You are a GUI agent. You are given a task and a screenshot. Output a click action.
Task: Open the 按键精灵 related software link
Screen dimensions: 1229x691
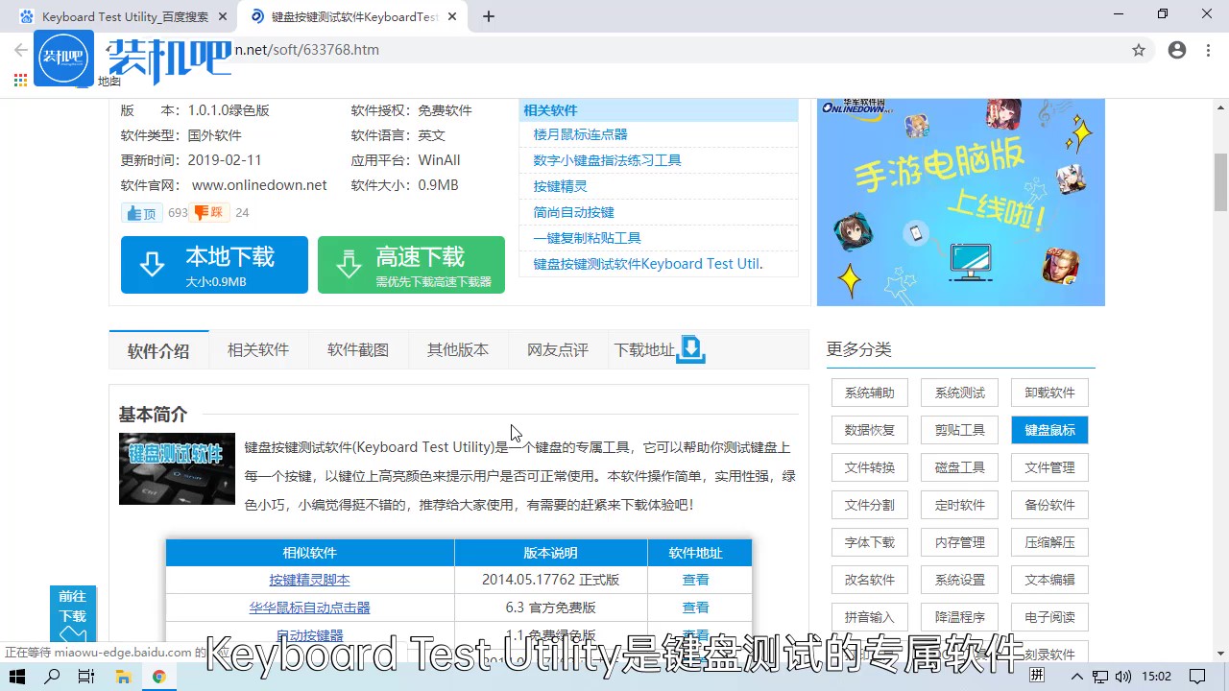pyautogui.click(x=560, y=186)
